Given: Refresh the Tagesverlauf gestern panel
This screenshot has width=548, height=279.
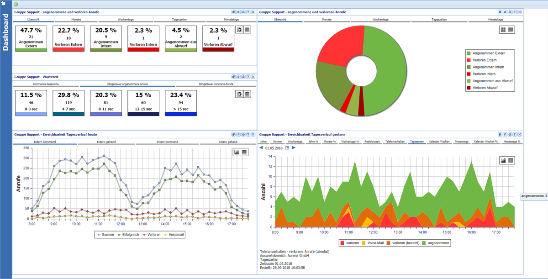Looking at the screenshot, I should [505, 134].
